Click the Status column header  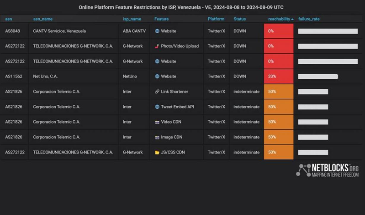click(239, 19)
